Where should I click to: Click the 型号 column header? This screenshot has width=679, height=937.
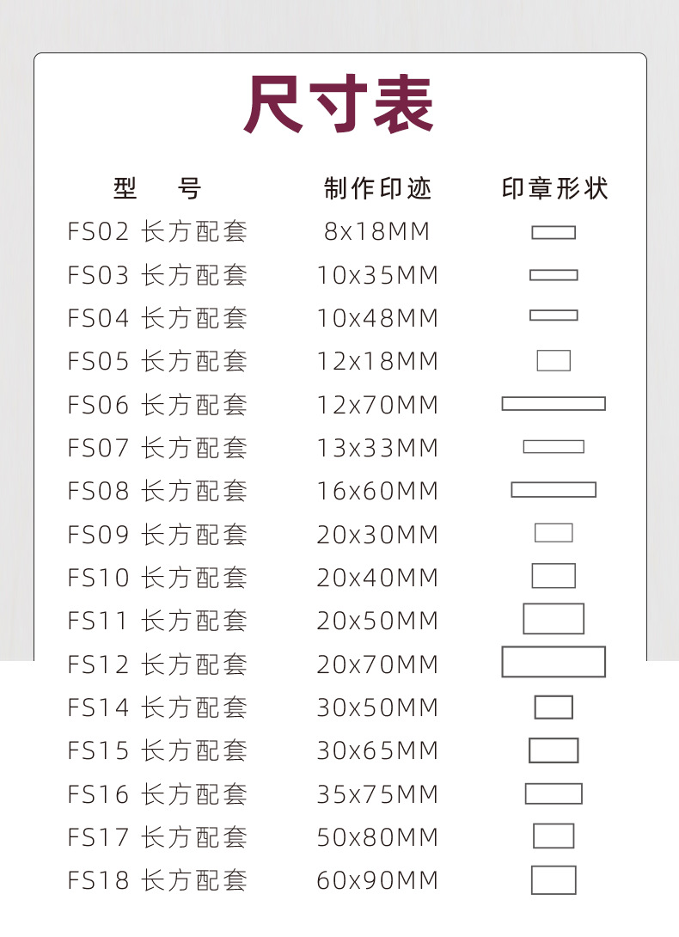(x=157, y=188)
